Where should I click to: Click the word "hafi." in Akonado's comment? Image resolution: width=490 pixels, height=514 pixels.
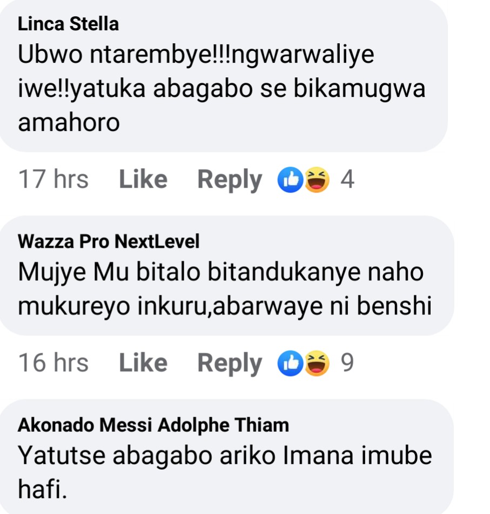point(43,490)
